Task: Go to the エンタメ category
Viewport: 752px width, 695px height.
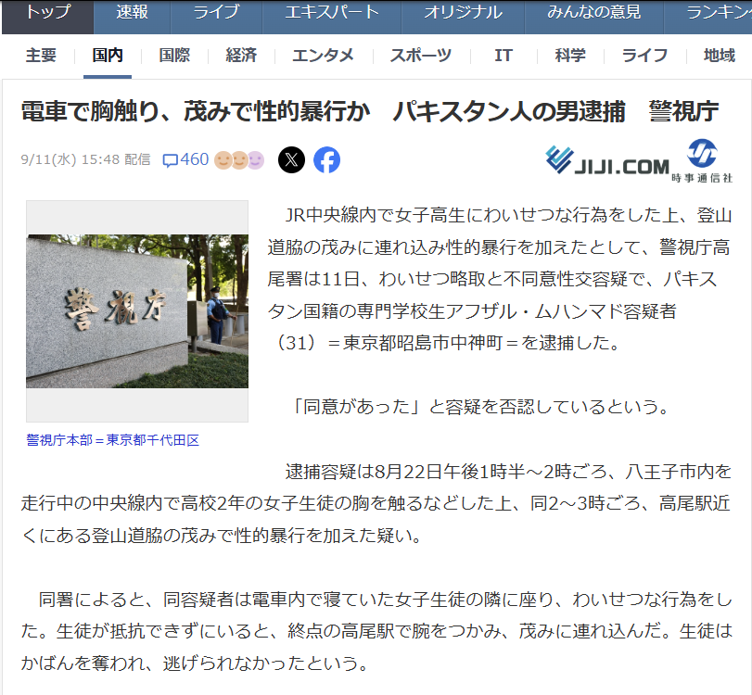Action: click(x=324, y=56)
